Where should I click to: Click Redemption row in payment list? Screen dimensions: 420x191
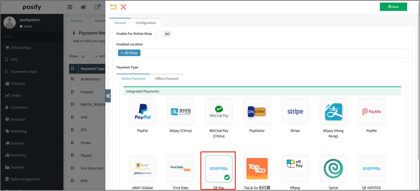pos(87,79)
